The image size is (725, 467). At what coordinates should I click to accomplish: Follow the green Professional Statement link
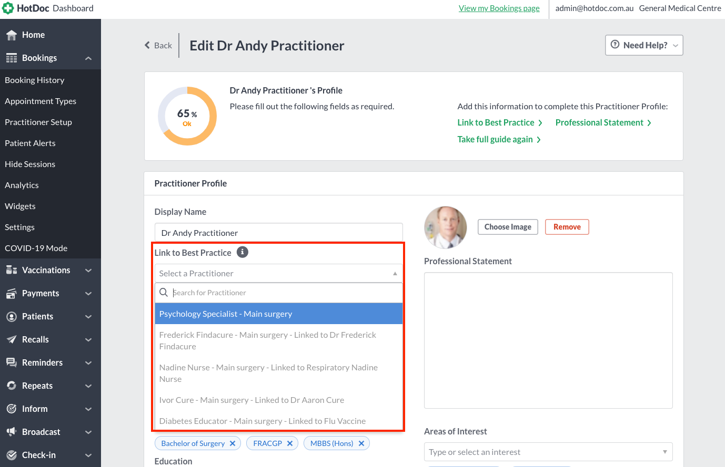click(x=603, y=122)
